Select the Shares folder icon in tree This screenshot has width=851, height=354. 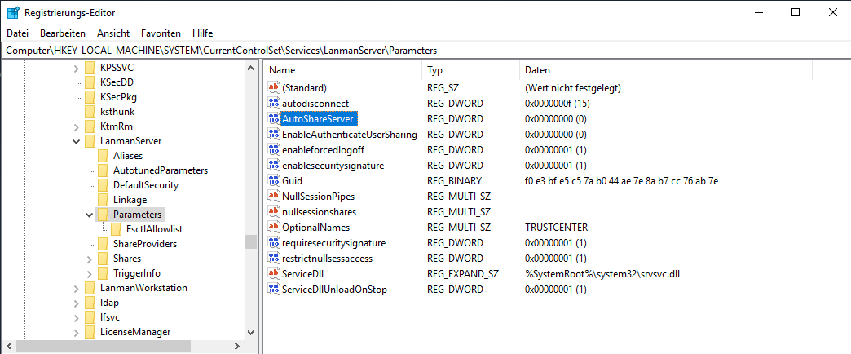tap(103, 259)
